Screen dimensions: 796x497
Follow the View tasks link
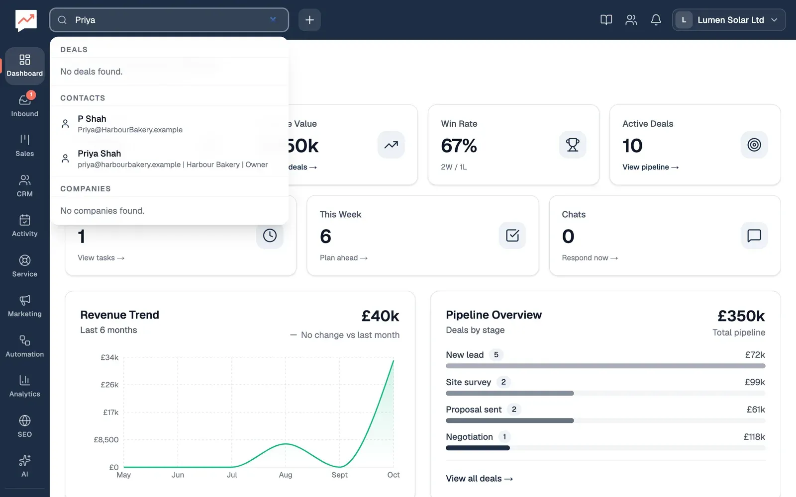point(101,258)
